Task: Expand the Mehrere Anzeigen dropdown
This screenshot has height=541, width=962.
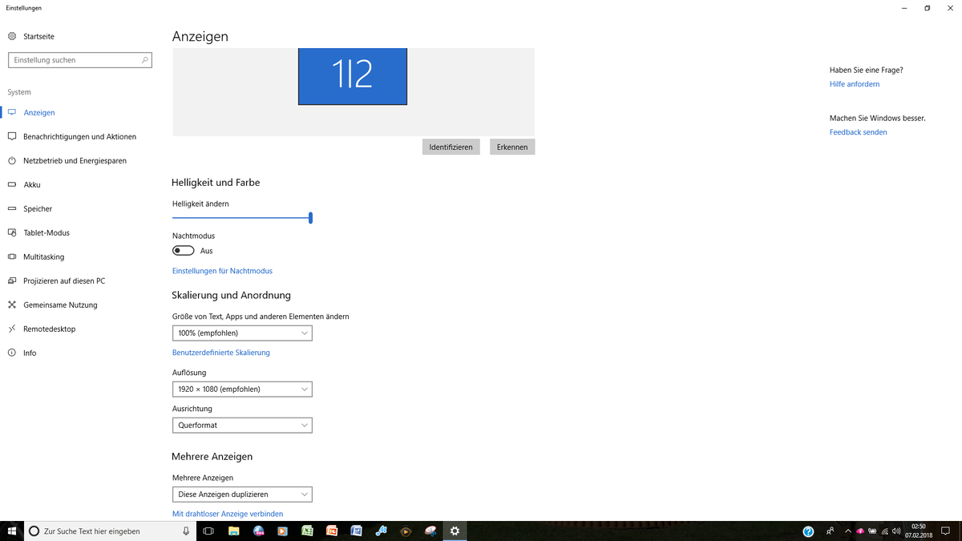Action: [242, 495]
